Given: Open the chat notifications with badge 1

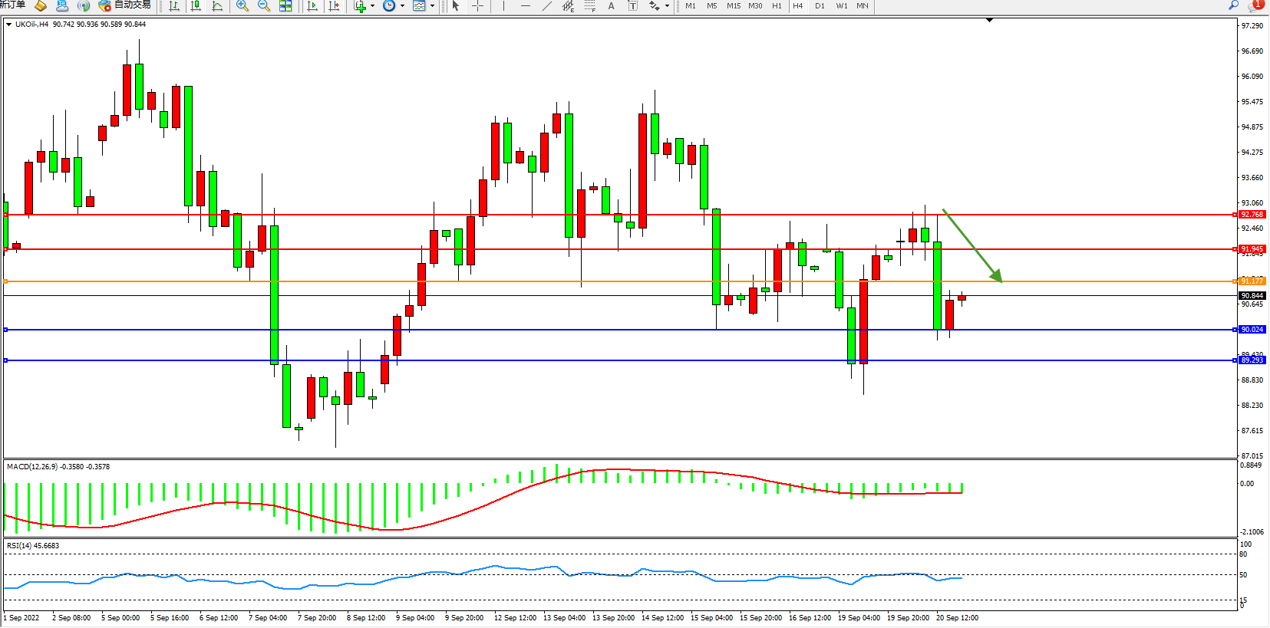Looking at the screenshot, I should coord(1256,5).
